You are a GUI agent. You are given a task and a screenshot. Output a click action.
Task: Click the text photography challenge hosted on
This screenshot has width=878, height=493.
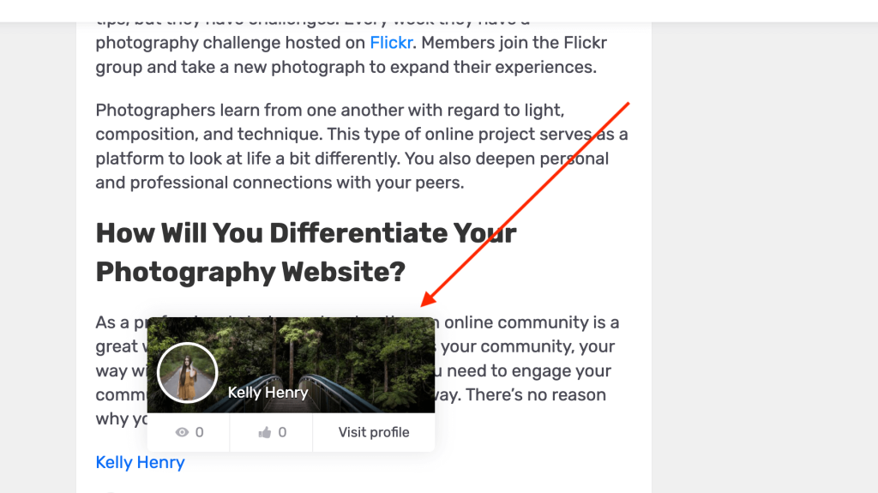(230, 43)
